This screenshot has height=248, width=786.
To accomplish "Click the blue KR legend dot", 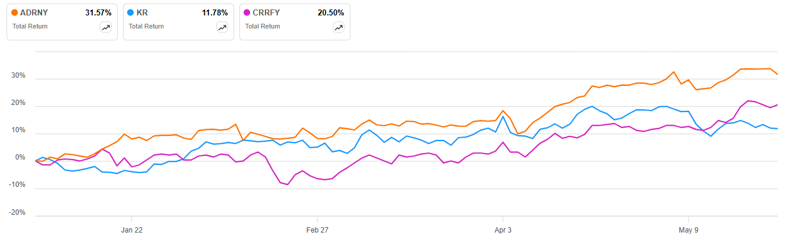I will 131,12.
